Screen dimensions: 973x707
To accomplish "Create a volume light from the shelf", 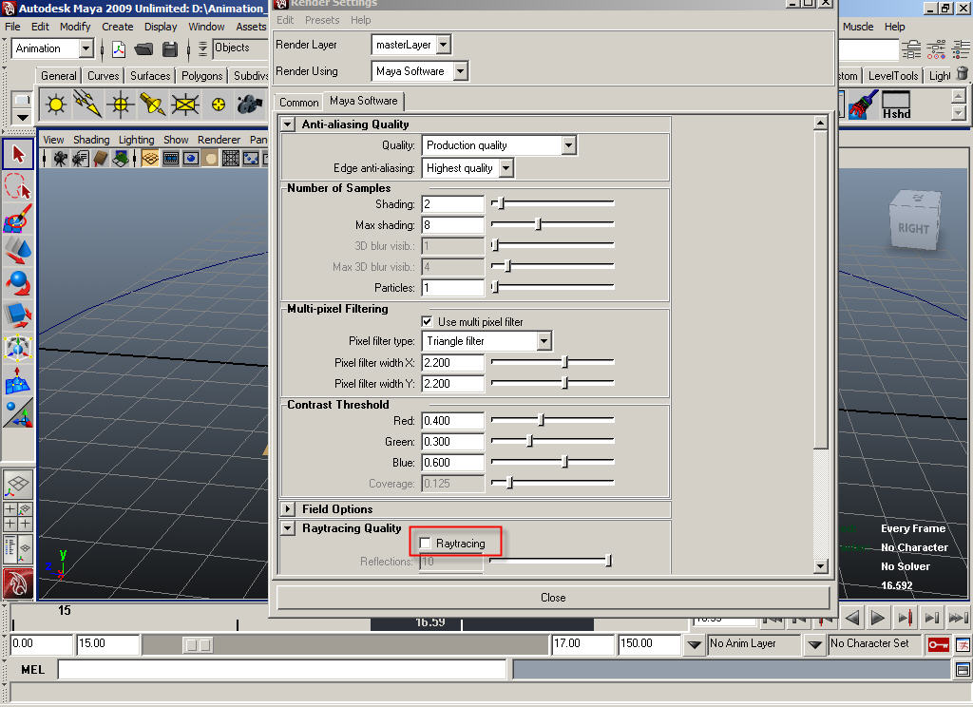I will point(218,104).
